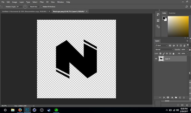Collapse icon dock double arrows at top

159,10
